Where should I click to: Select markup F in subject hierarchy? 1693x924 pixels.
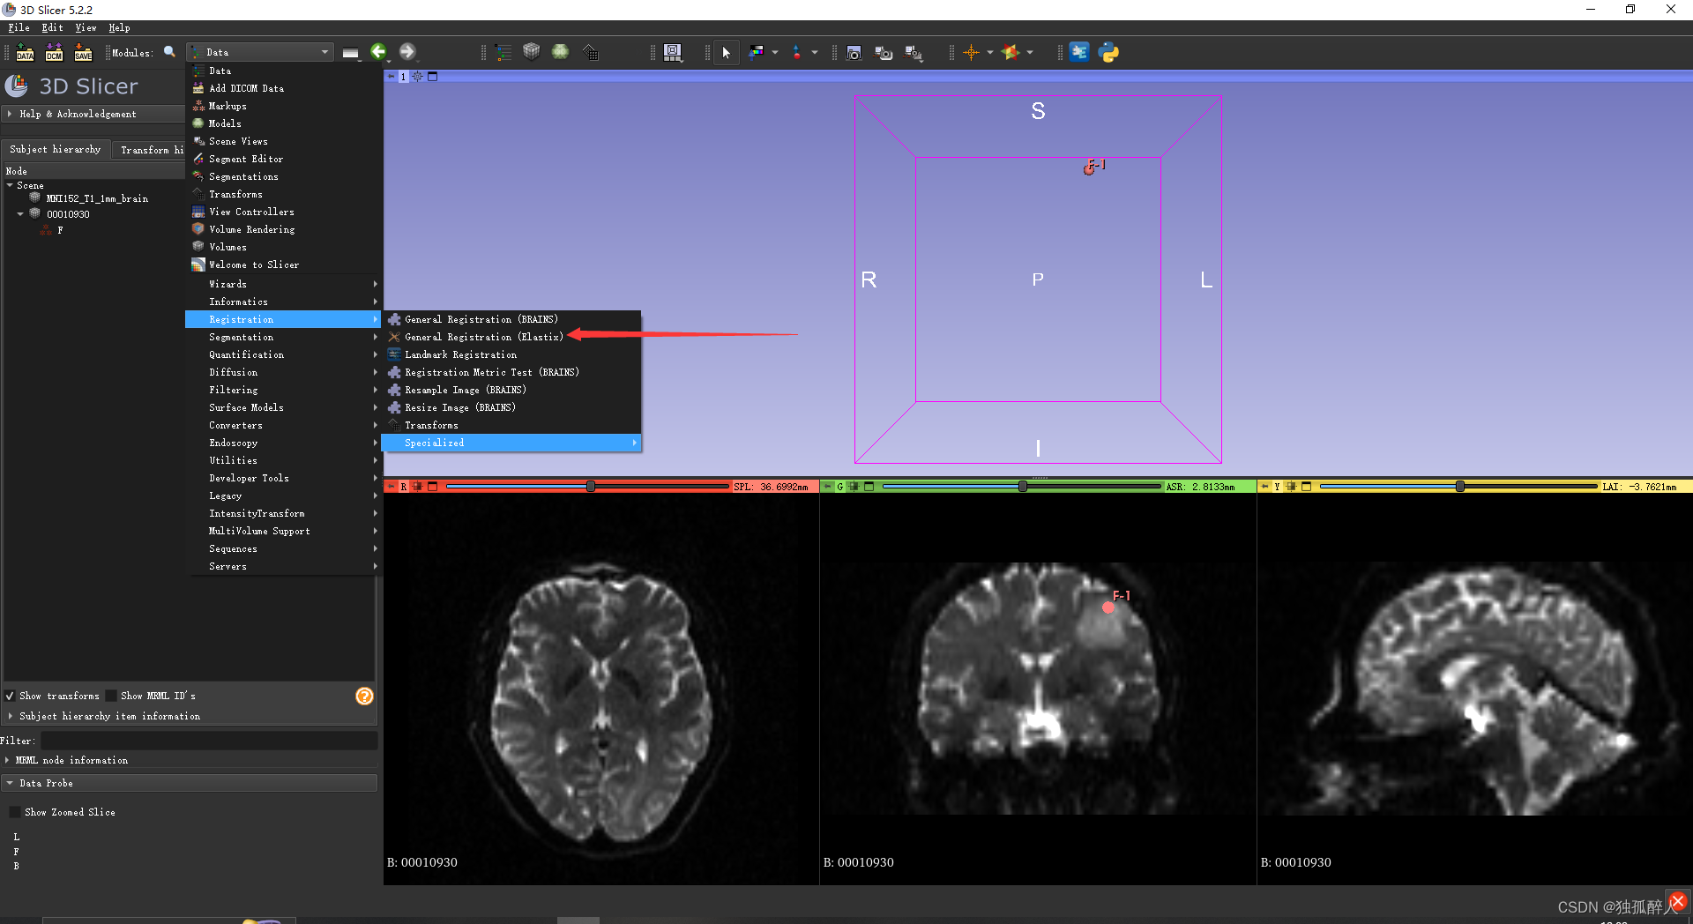pyautogui.click(x=60, y=230)
